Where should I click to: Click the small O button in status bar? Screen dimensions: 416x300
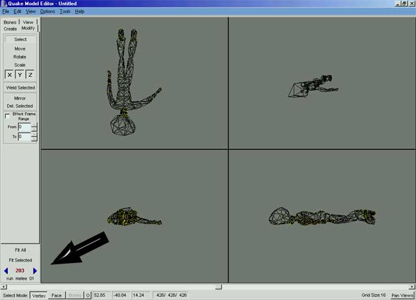point(88,295)
